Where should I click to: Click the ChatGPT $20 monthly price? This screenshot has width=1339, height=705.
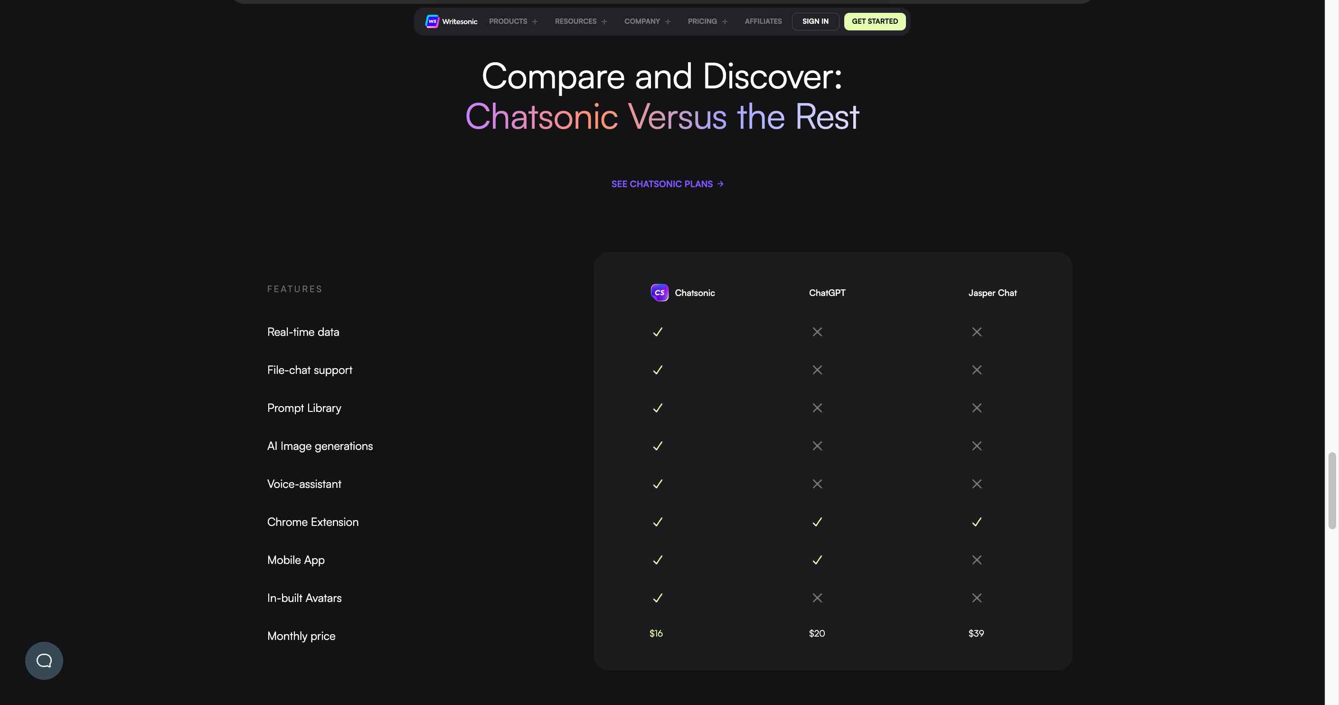pyautogui.click(x=817, y=633)
